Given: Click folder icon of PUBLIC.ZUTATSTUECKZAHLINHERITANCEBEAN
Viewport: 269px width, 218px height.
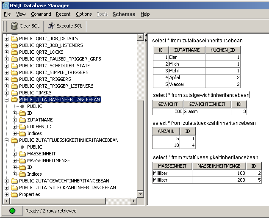Looking at the screenshot, I should (x=14, y=188).
